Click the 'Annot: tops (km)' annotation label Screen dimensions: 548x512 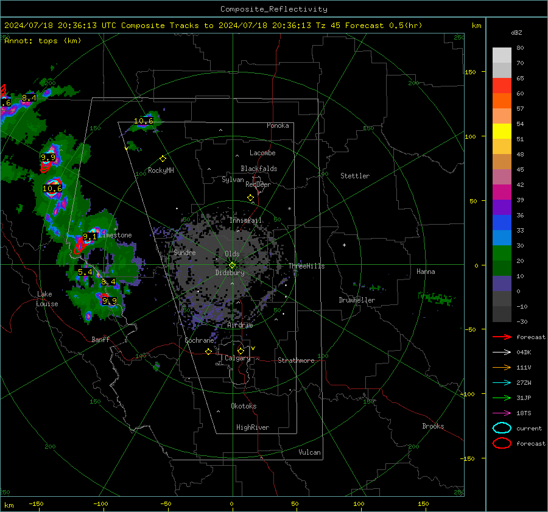43,41
